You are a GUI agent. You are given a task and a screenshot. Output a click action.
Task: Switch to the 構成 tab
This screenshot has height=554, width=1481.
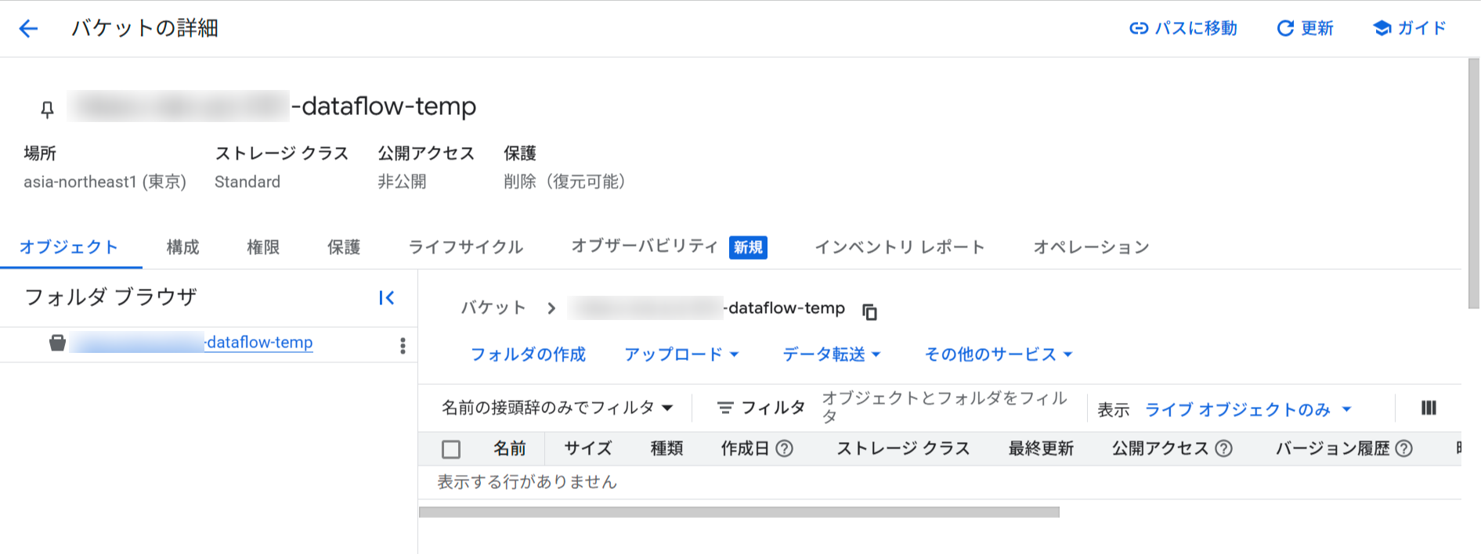pyautogui.click(x=182, y=247)
